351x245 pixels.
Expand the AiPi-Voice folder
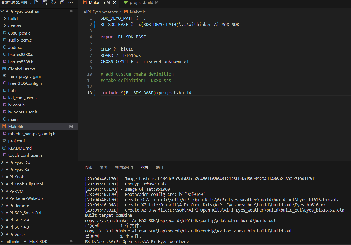click(39, 234)
